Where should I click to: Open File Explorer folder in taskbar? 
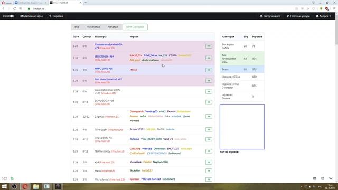(x=36, y=186)
